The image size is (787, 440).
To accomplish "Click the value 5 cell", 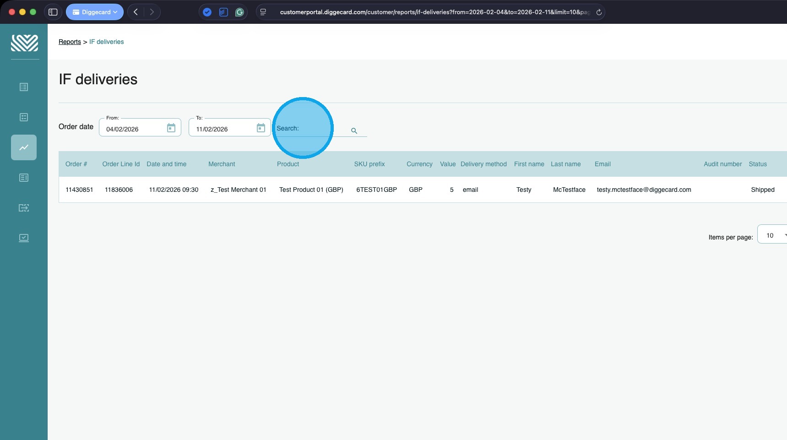I will coord(452,190).
